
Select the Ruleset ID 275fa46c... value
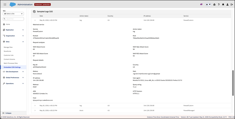click(x=46, y=38)
